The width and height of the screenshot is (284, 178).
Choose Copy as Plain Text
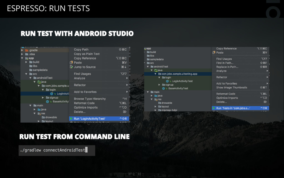pyautogui.click(x=99, y=54)
